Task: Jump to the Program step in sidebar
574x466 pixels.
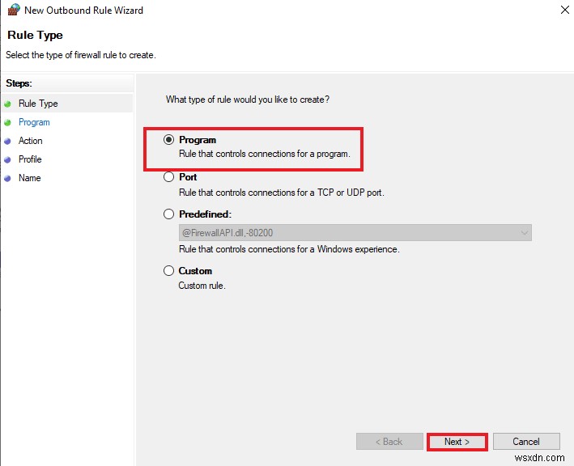Action: (34, 122)
